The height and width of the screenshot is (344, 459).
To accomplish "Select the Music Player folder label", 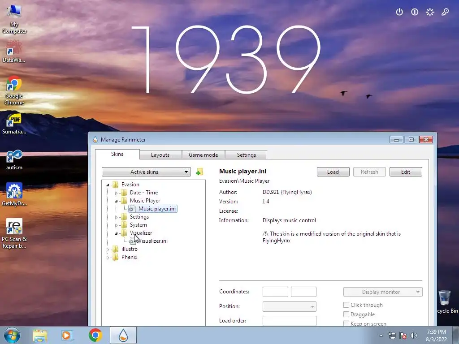I will [x=145, y=201].
